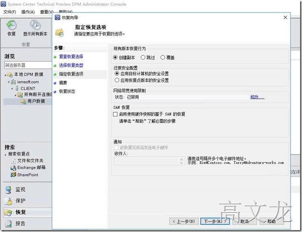
Task: Collapse the 本地 DPM 数据 tree node
Action: pyautogui.click(x=5, y=75)
